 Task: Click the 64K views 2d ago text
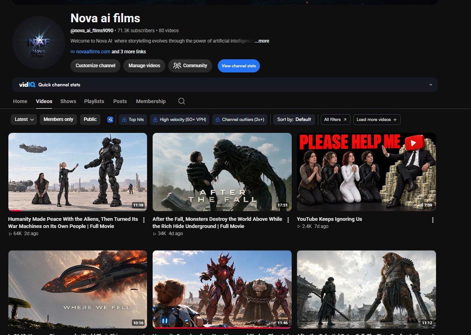pos(23,234)
